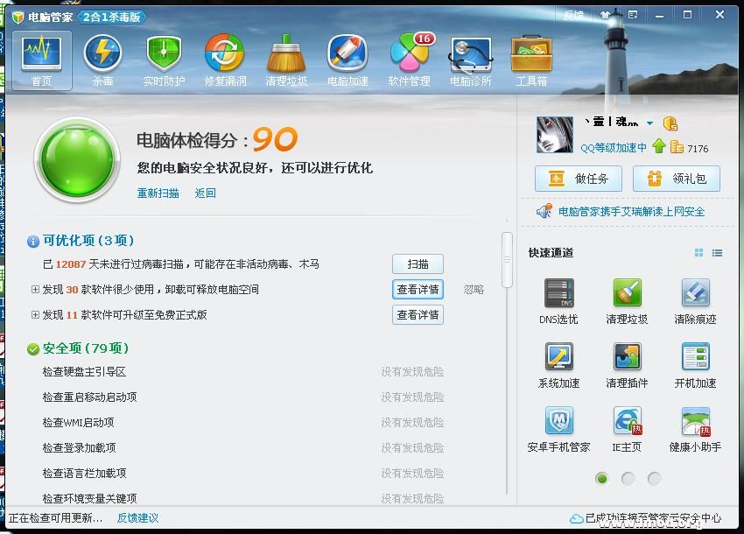Open 修复漏洞 (Fix Vulnerabilities)
The width and height of the screenshot is (744, 534).
point(225,60)
